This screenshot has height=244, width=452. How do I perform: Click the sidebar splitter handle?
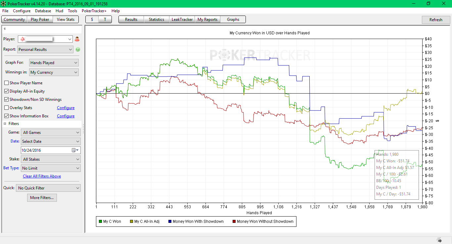click(83, 129)
